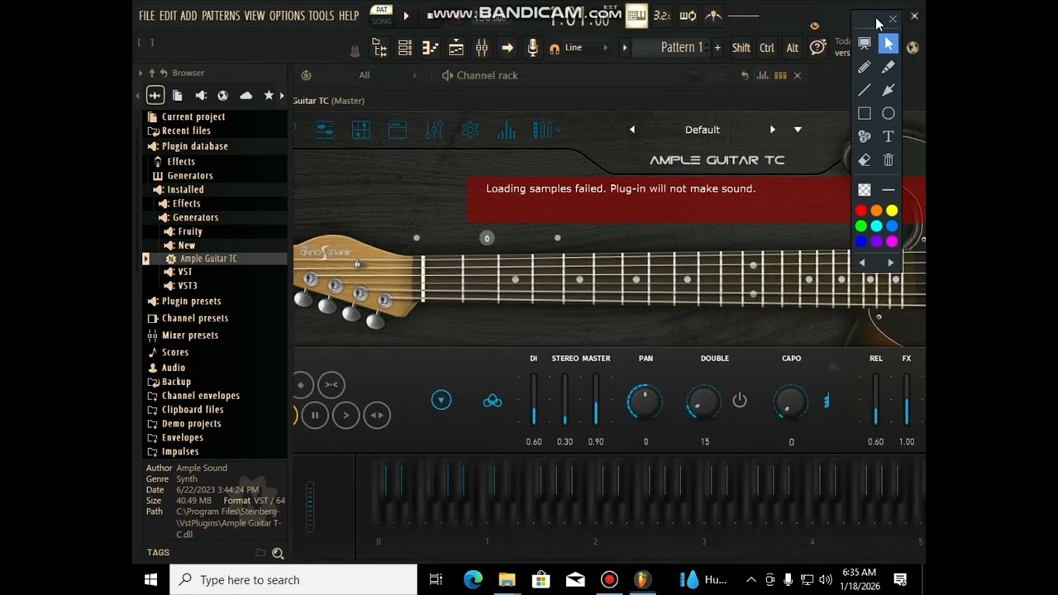Open Ample Guitar EQ bars icon
Viewport: 1058px width, 595px height.
tap(507, 130)
